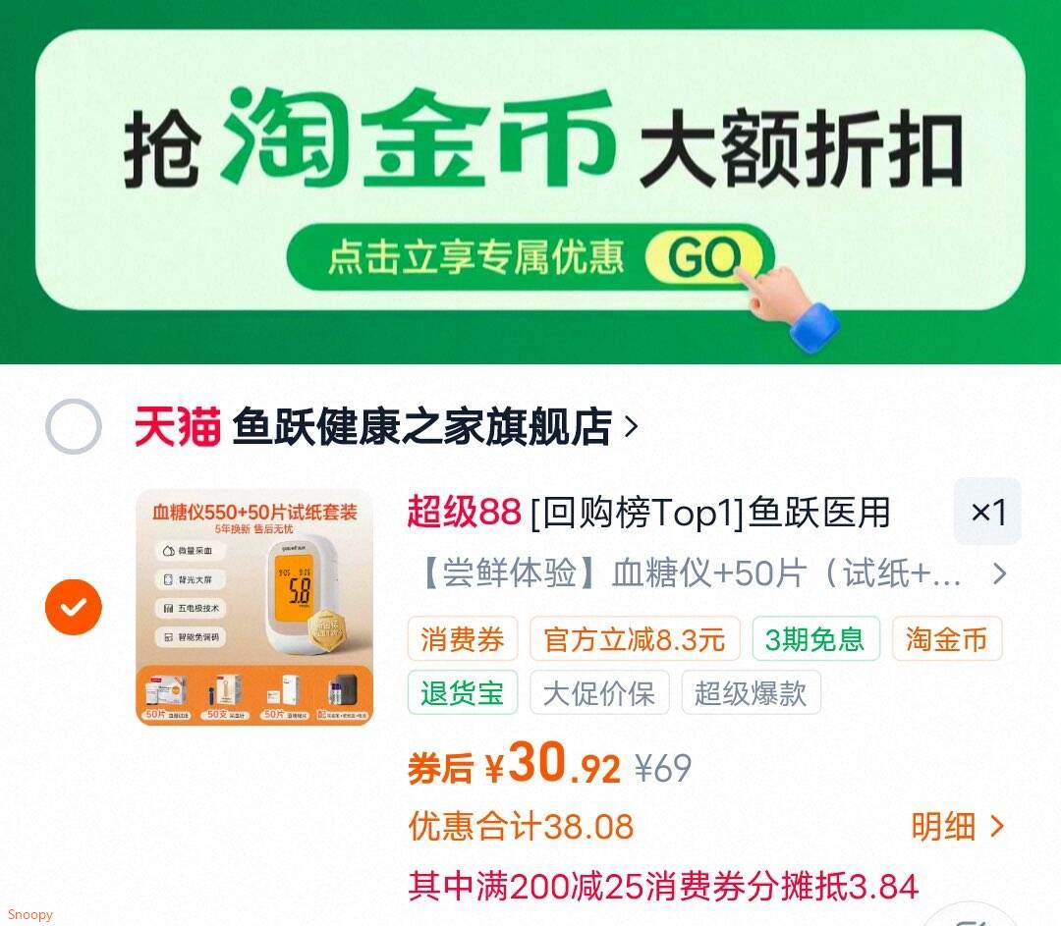Select the 鱼跃健康之家旗舰店 store radio circle

pyautogui.click(x=73, y=426)
